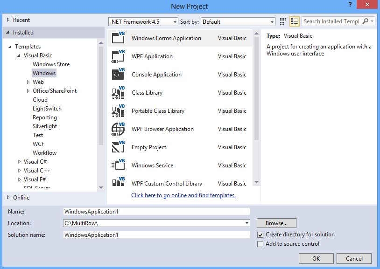Open the Location path dropdown arrow

click(246, 223)
